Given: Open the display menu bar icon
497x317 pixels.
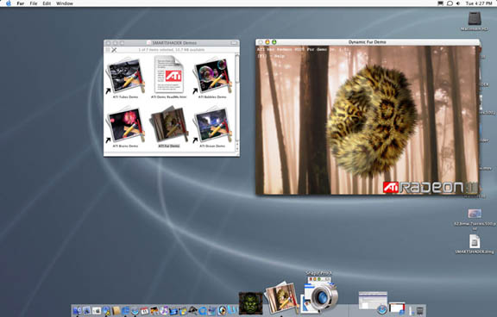Looking at the screenshot, I should click(441, 3).
